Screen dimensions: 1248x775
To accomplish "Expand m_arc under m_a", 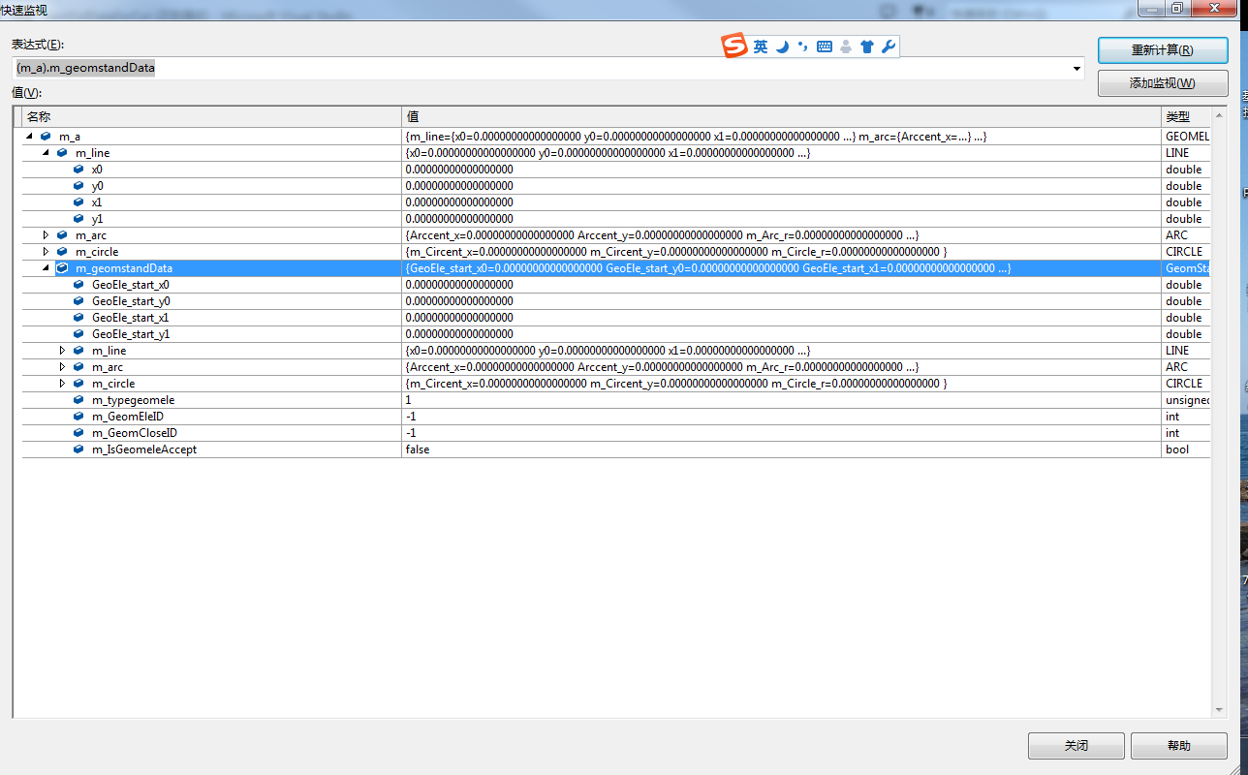I will click(x=46, y=235).
